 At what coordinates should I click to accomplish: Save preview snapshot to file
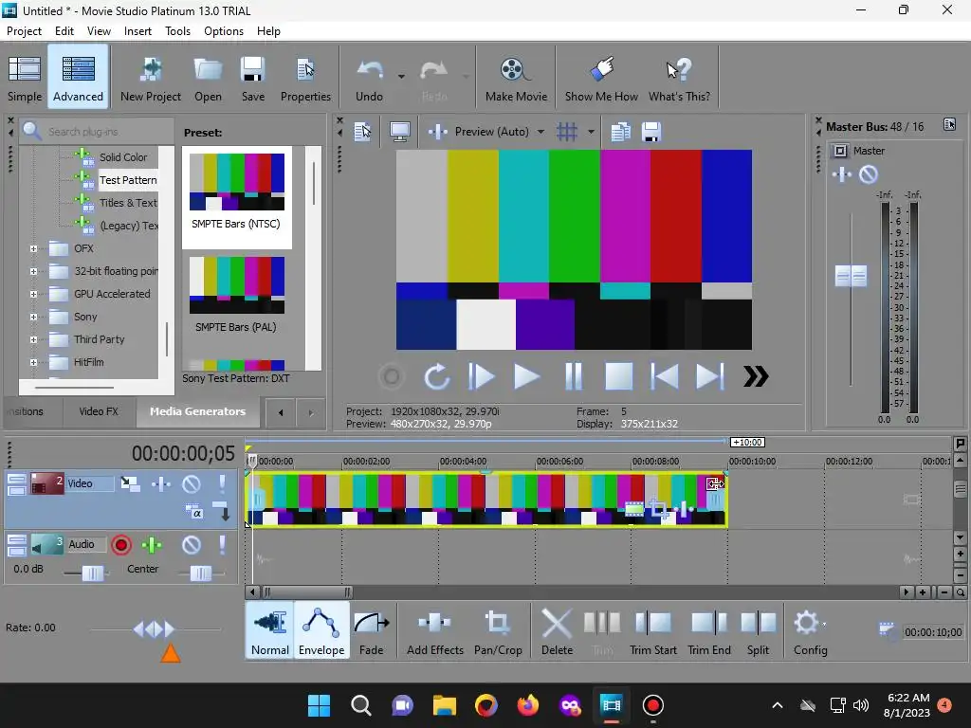[650, 131]
